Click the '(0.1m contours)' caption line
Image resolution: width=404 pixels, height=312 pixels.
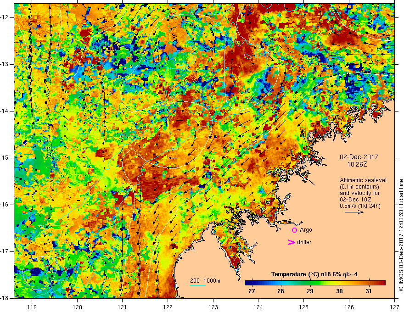[359, 187]
